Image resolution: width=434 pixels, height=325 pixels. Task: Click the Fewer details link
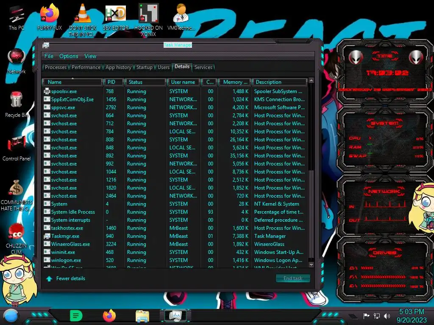tap(71, 278)
